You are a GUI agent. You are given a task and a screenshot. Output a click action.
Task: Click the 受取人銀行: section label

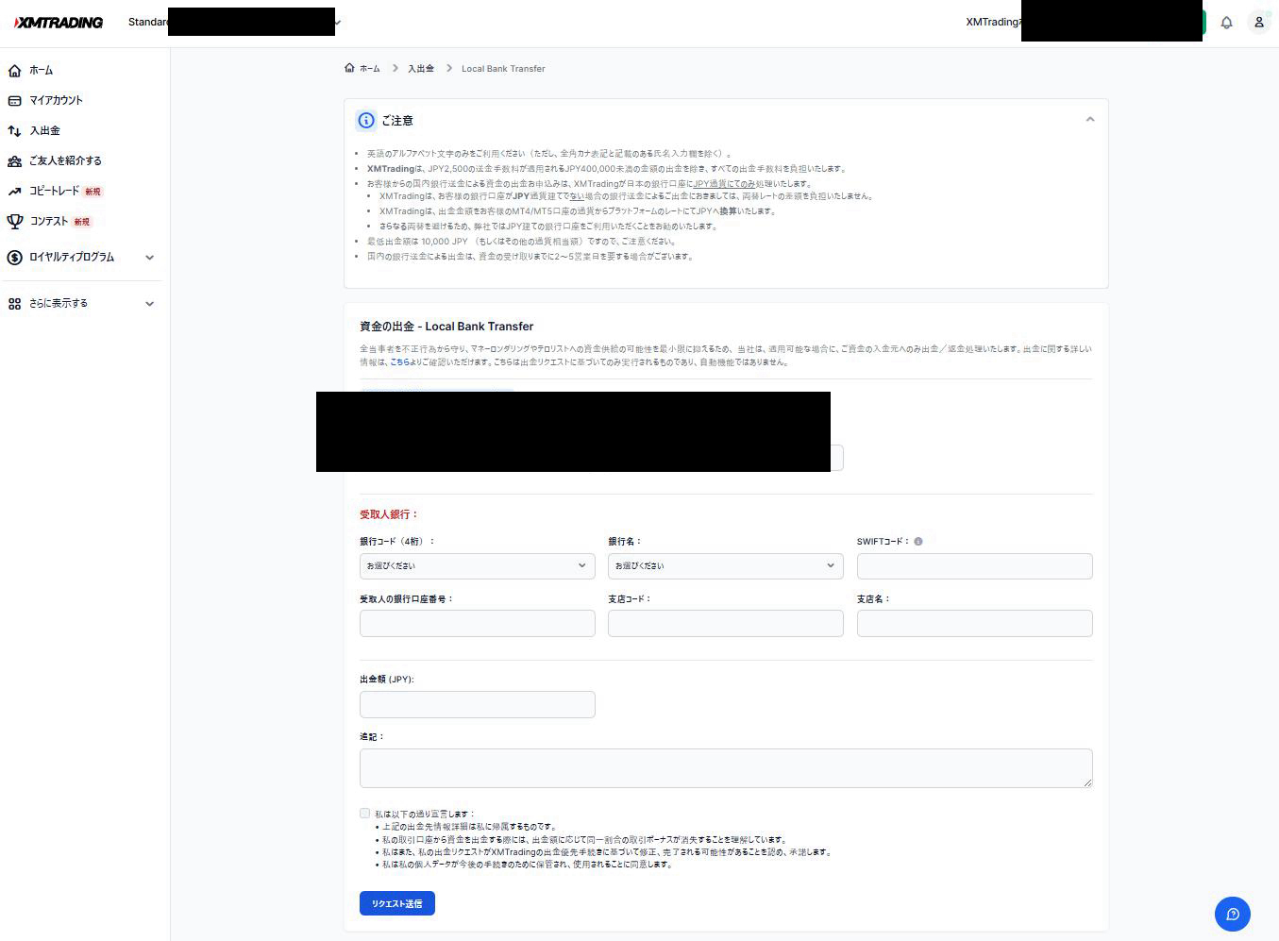click(389, 514)
